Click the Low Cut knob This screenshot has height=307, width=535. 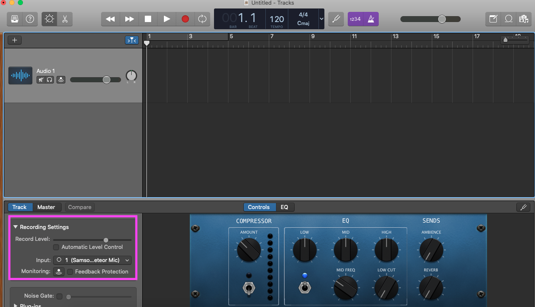pyautogui.click(x=386, y=287)
